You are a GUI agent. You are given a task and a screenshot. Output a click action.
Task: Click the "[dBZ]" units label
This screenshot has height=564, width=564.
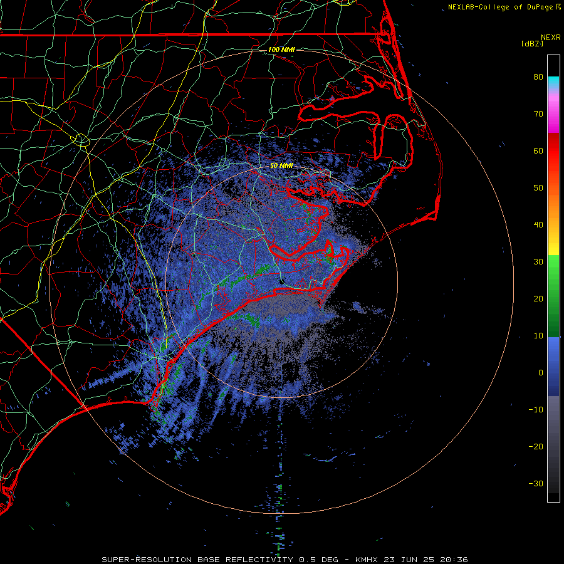click(x=532, y=43)
